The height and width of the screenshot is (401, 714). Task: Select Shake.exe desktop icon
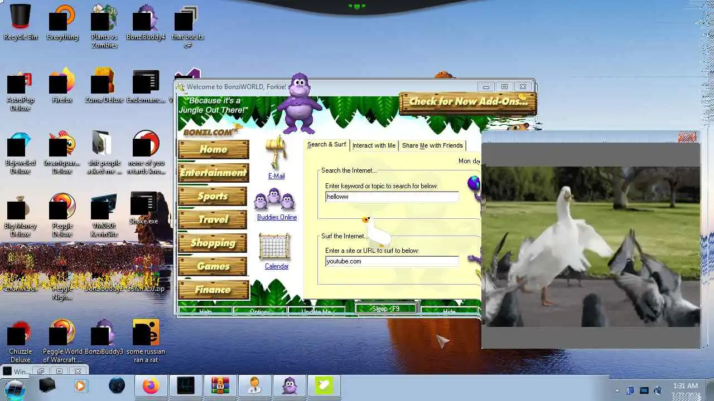pos(144,209)
